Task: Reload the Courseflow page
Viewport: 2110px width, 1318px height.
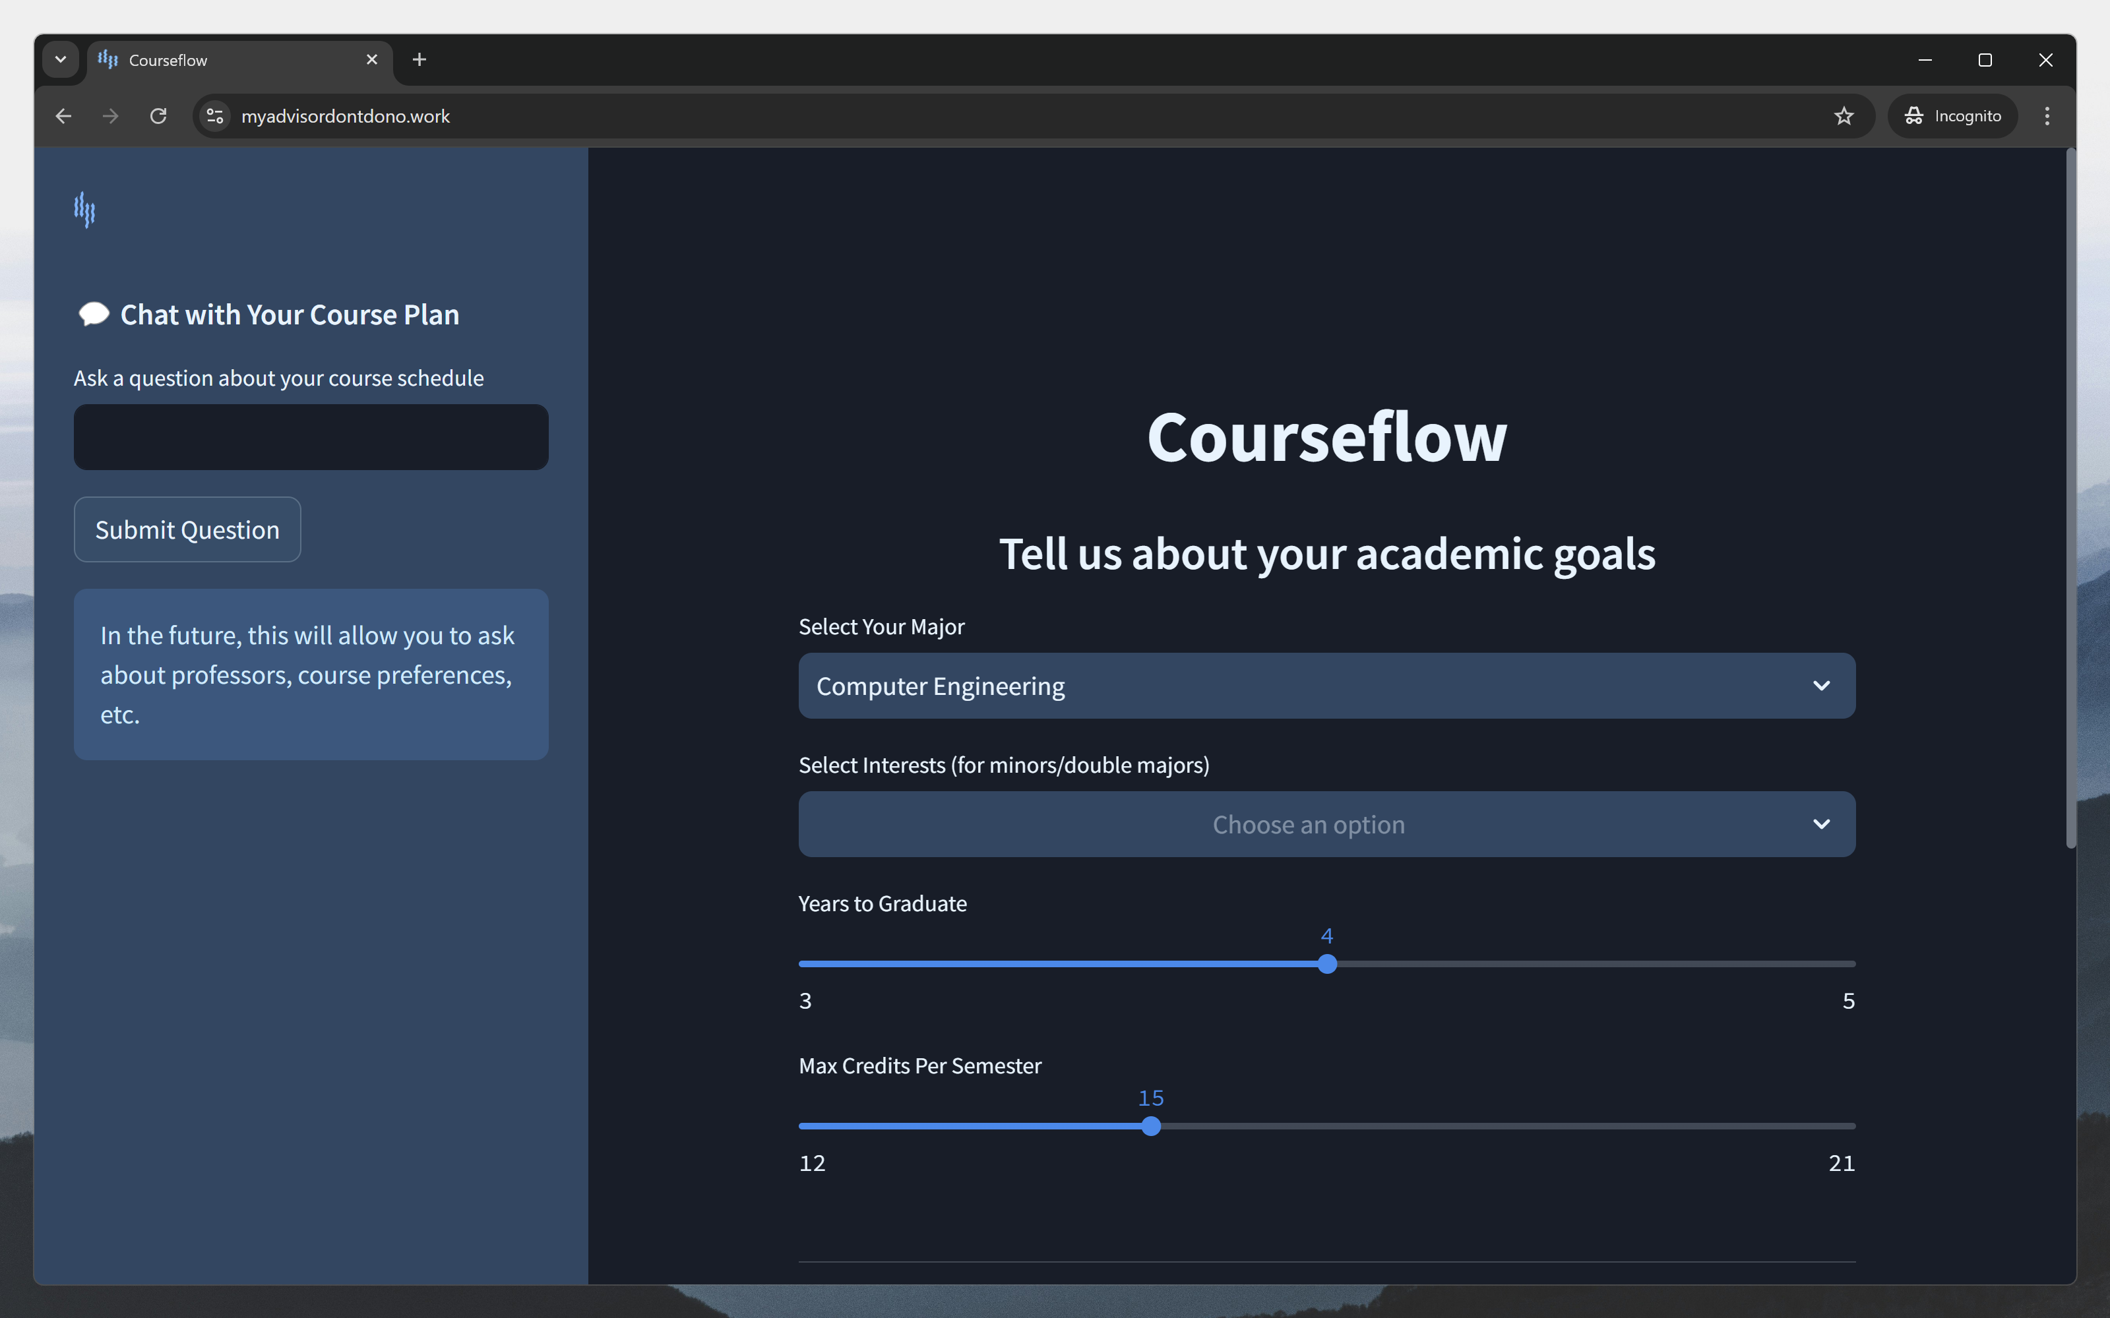Action: coord(158,116)
